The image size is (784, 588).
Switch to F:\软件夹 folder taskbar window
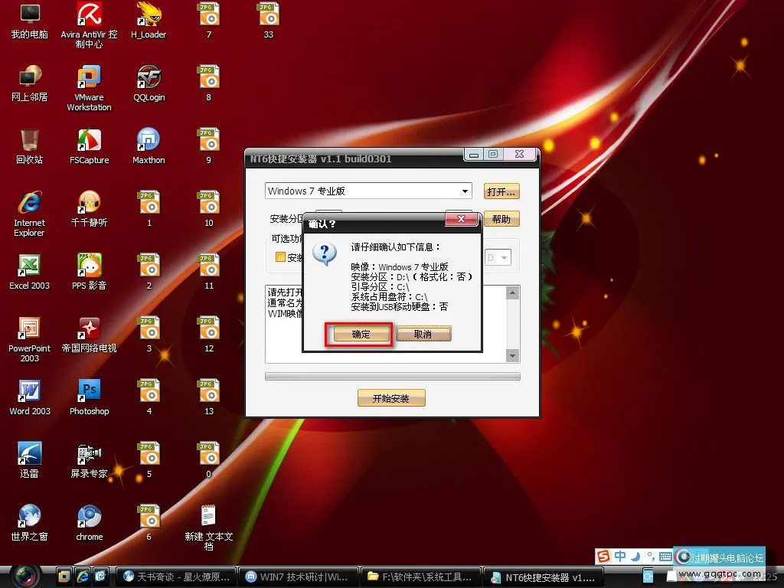(423, 576)
